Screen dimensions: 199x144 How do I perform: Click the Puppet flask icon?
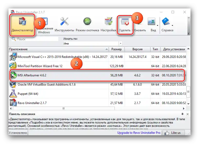[13, 94]
